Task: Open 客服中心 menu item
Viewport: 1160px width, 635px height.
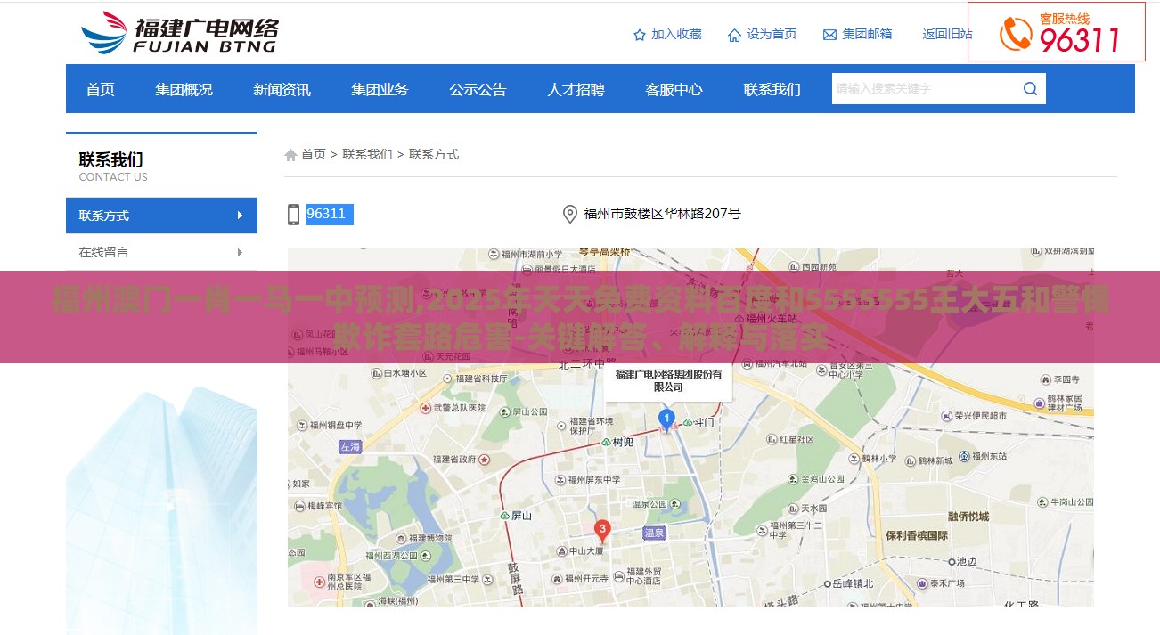Action: (674, 89)
